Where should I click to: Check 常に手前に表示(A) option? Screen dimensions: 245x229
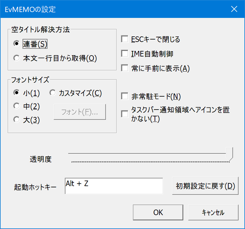click(x=125, y=68)
